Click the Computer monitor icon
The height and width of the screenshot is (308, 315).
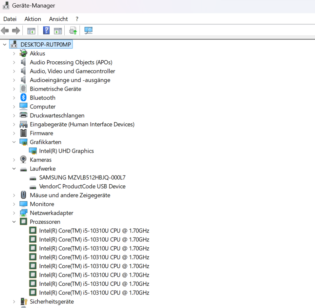coord(23,106)
